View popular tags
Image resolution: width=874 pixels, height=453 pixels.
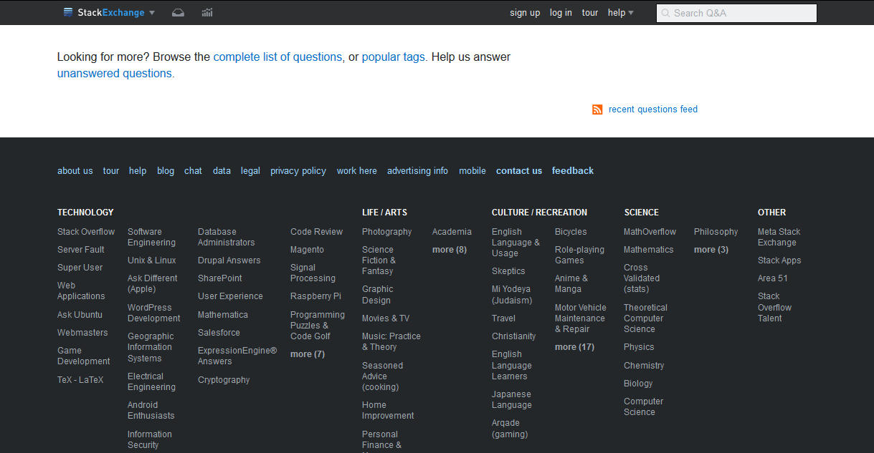pyautogui.click(x=393, y=57)
